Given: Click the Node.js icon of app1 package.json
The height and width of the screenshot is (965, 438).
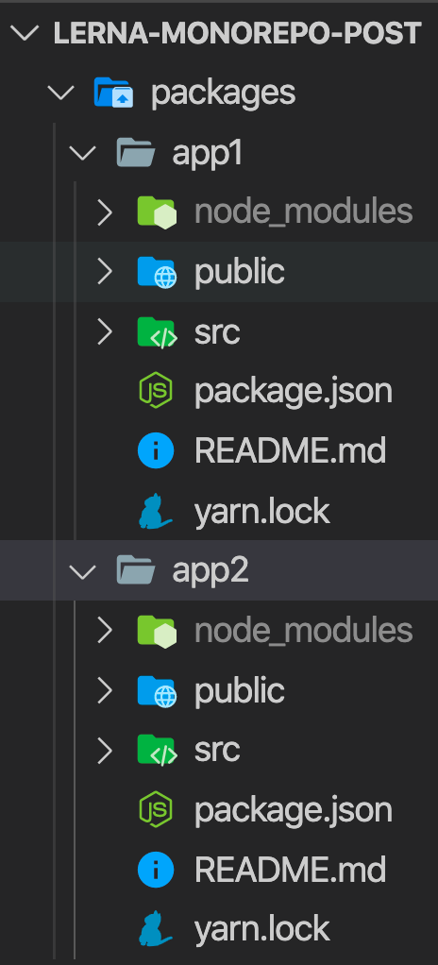Looking at the screenshot, I should (156, 392).
